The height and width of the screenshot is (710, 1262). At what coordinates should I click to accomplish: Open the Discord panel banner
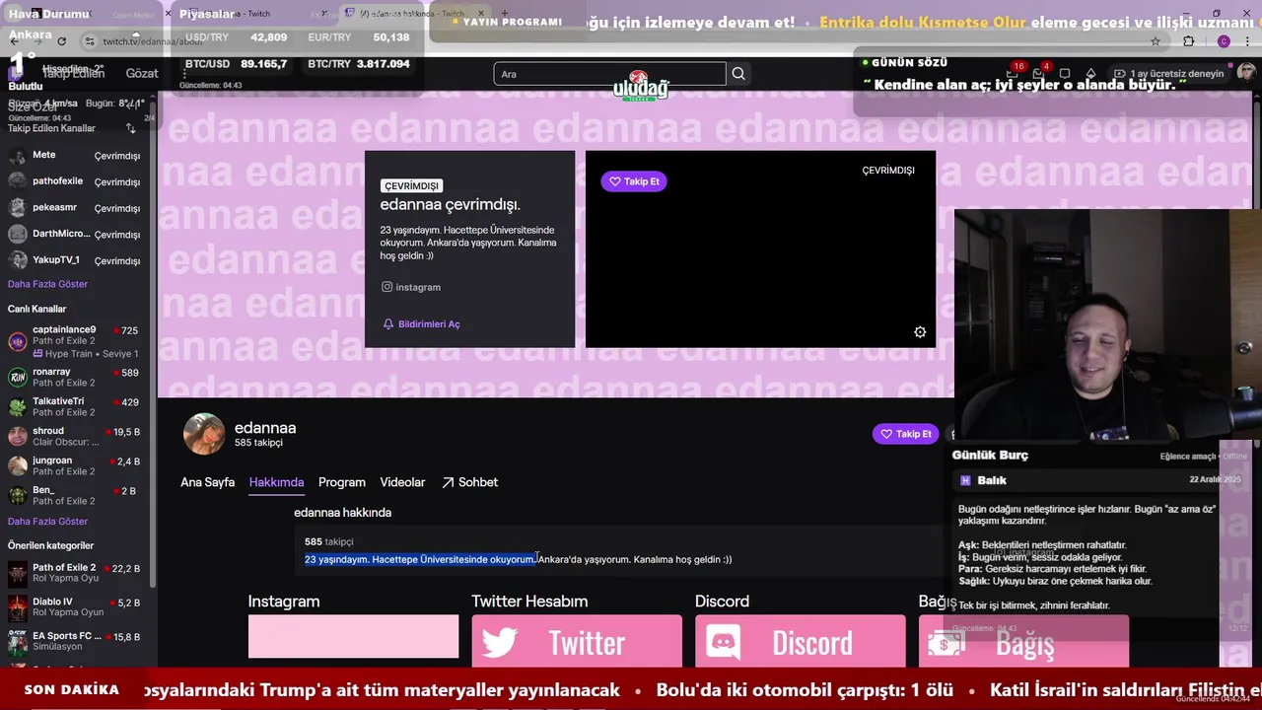tap(800, 641)
